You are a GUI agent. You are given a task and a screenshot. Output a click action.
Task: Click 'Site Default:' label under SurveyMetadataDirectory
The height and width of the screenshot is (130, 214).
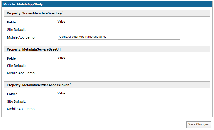point(16,29)
